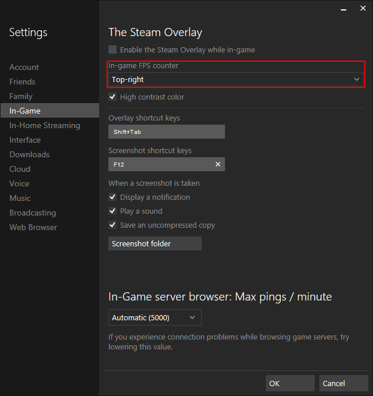Select In-Home Streaming in sidebar
The height and width of the screenshot is (396, 373).
coord(44,126)
